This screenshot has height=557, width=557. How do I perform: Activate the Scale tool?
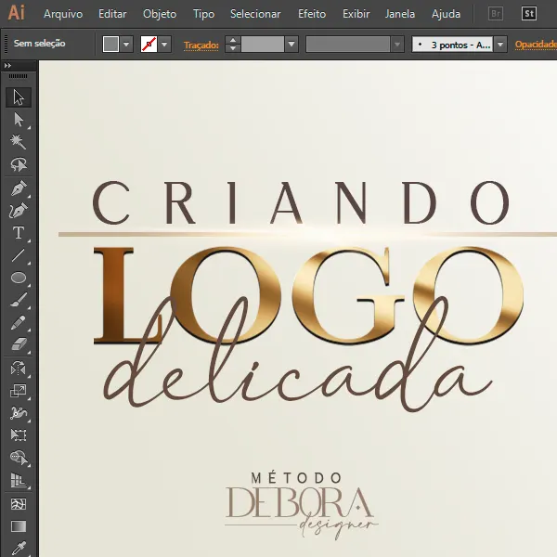(x=19, y=391)
